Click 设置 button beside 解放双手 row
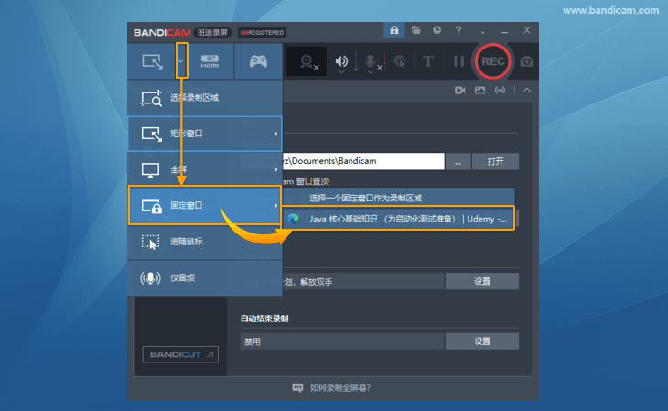668x411 pixels. click(482, 281)
